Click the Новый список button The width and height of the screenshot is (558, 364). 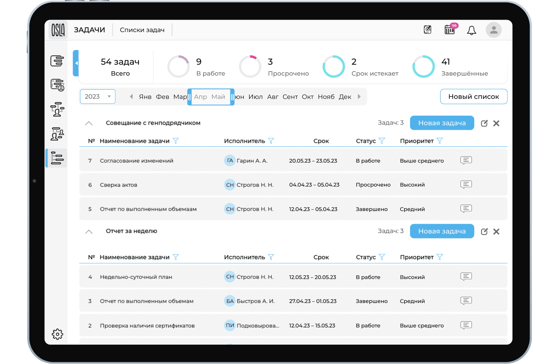click(473, 97)
